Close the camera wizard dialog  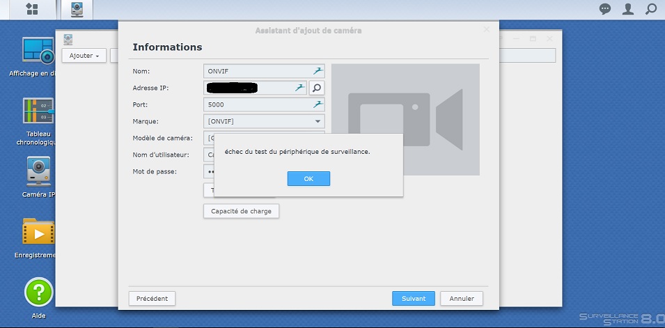pyautogui.click(x=487, y=30)
